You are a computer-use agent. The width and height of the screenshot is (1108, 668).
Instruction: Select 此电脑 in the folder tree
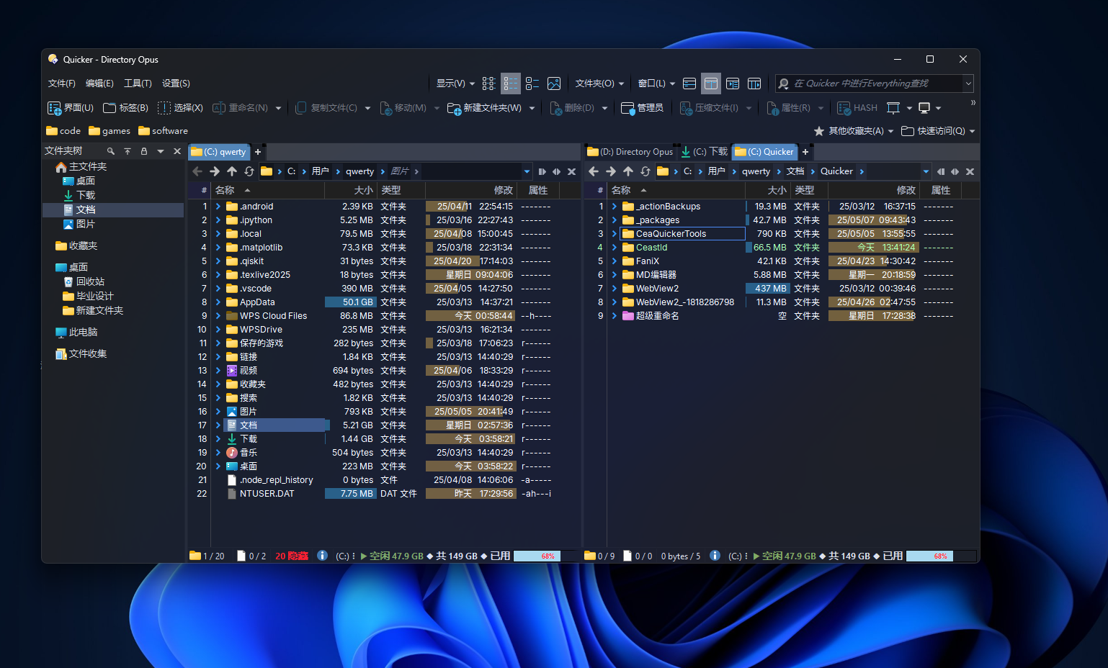coord(76,332)
